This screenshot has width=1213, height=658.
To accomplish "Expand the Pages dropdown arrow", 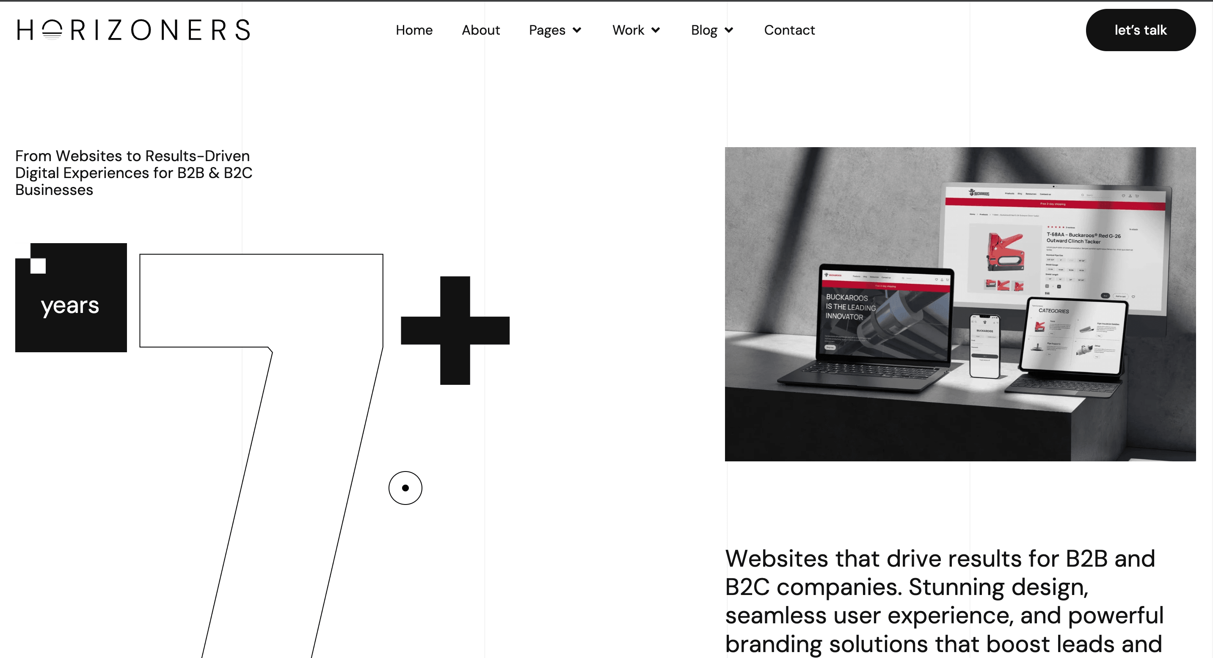I will point(577,30).
